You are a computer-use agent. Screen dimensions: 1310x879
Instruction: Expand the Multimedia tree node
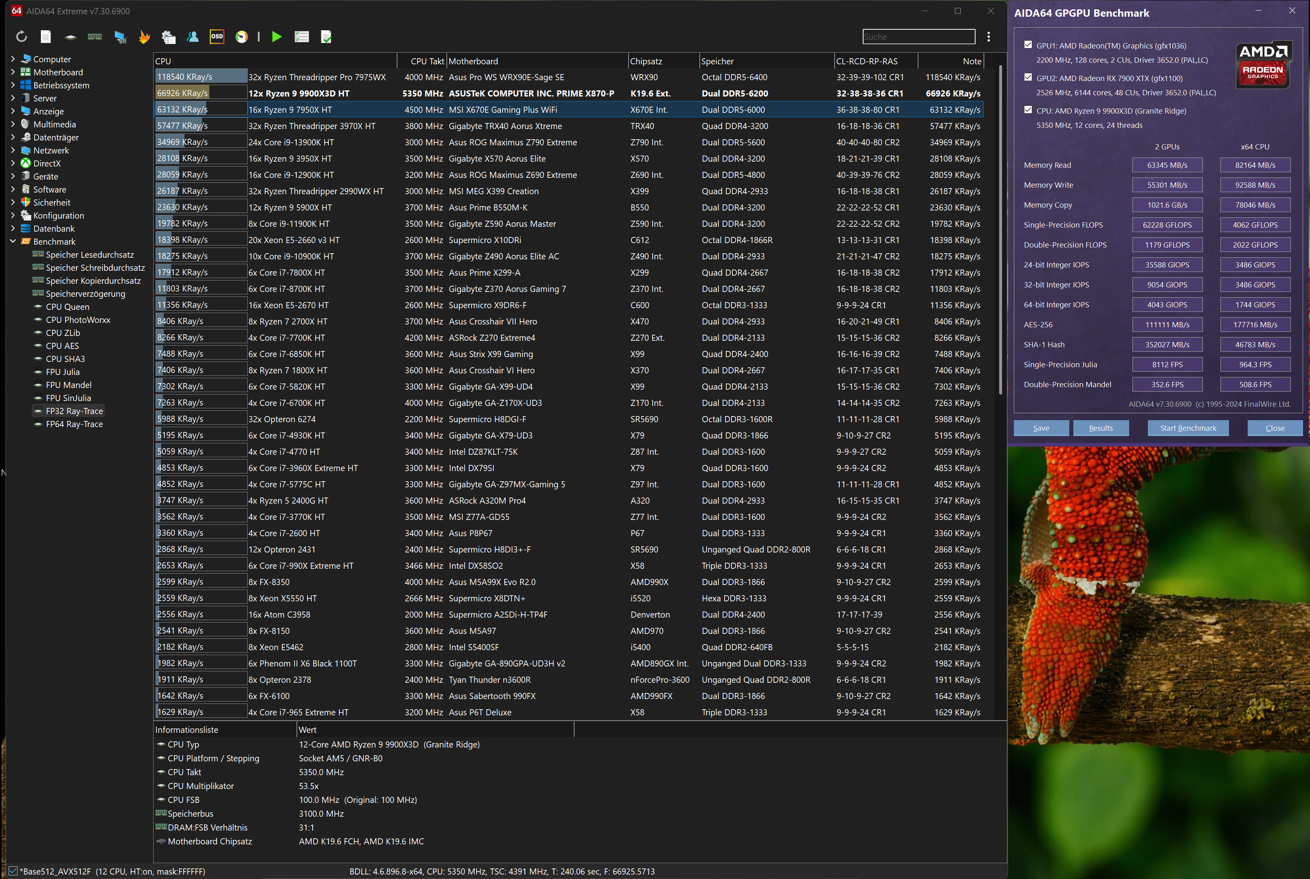[x=12, y=124]
